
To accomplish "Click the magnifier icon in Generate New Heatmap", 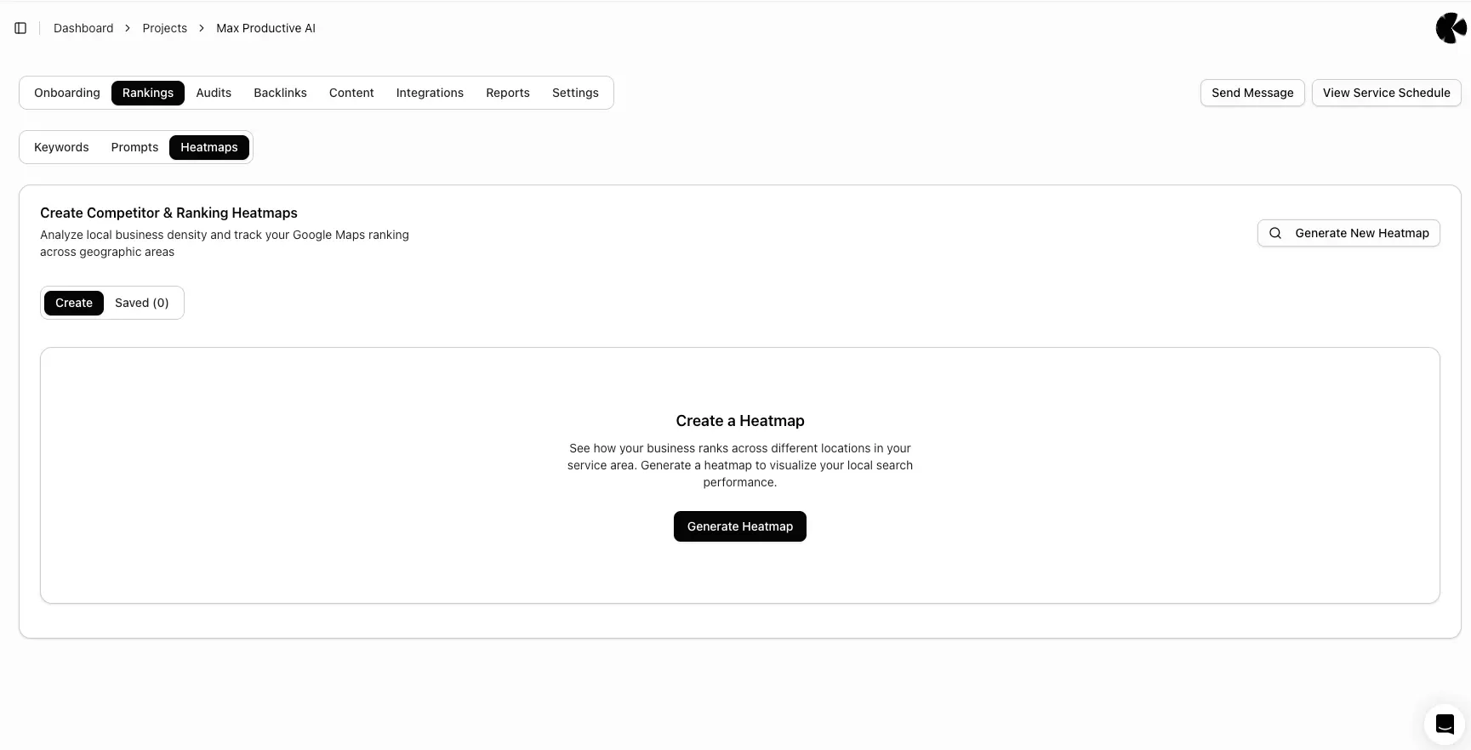I will (x=1275, y=233).
